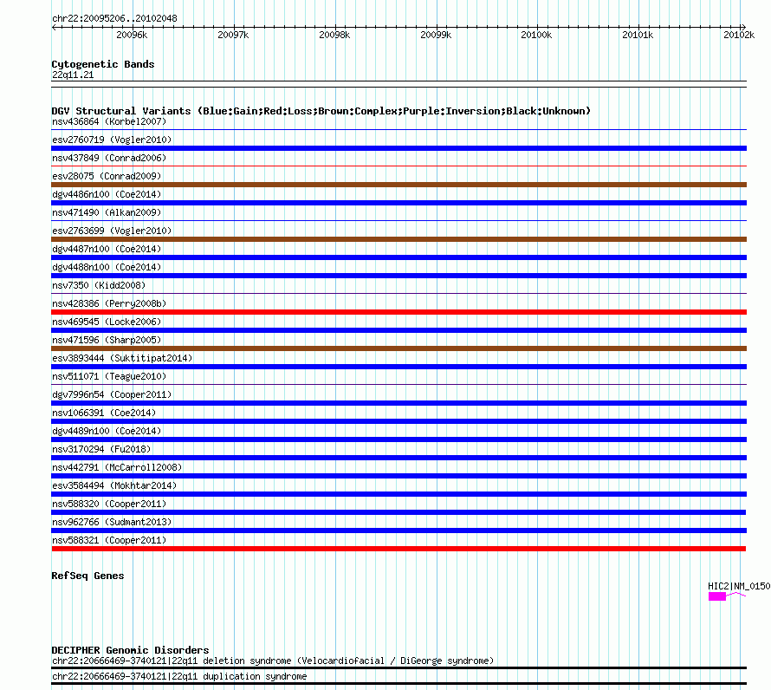Click the red loss bar under nsv588321
Screen dimensions: 771x690
tap(398, 549)
